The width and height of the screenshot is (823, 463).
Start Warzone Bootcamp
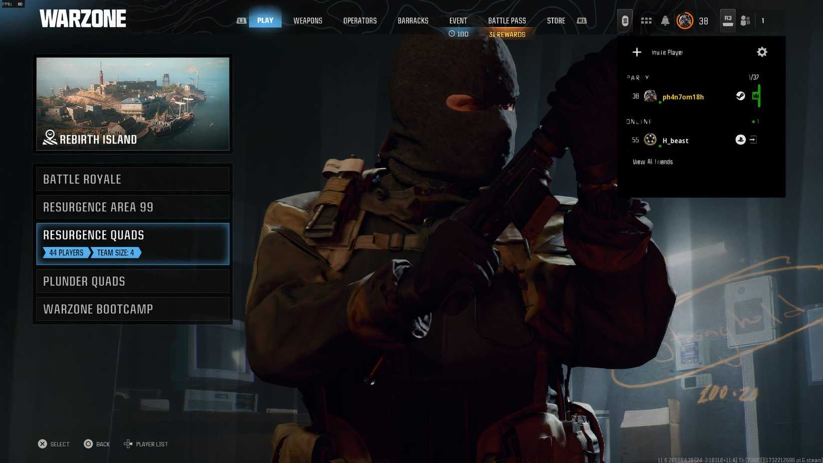click(x=133, y=309)
